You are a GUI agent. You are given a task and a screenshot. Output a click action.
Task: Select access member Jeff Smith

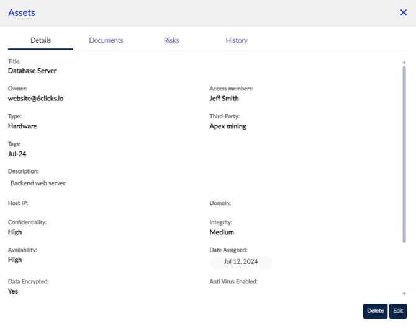(224, 99)
